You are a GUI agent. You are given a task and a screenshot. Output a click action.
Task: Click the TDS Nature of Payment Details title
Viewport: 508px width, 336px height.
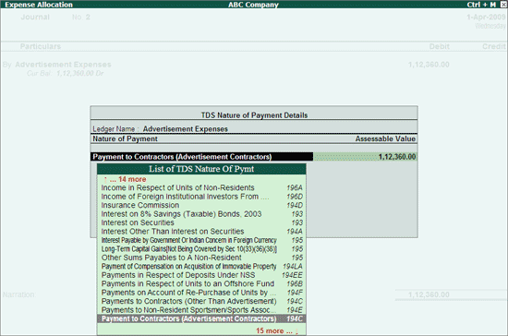pyautogui.click(x=254, y=115)
